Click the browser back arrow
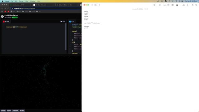This screenshot has height=112, width=199. coord(2,8)
